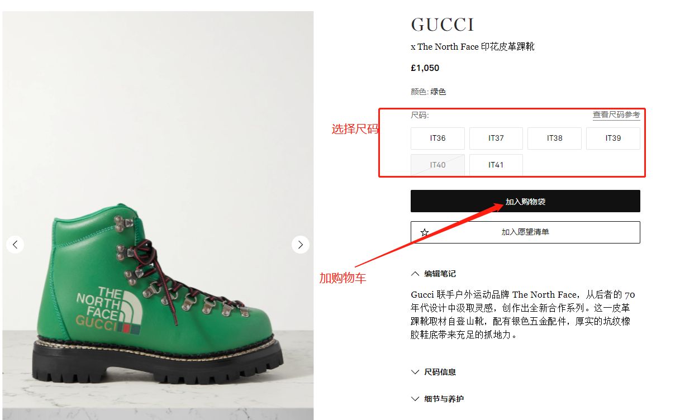The width and height of the screenshot is (680, 420).
Task: Expand the 细节与养护 section
Action: coord(437,399)
